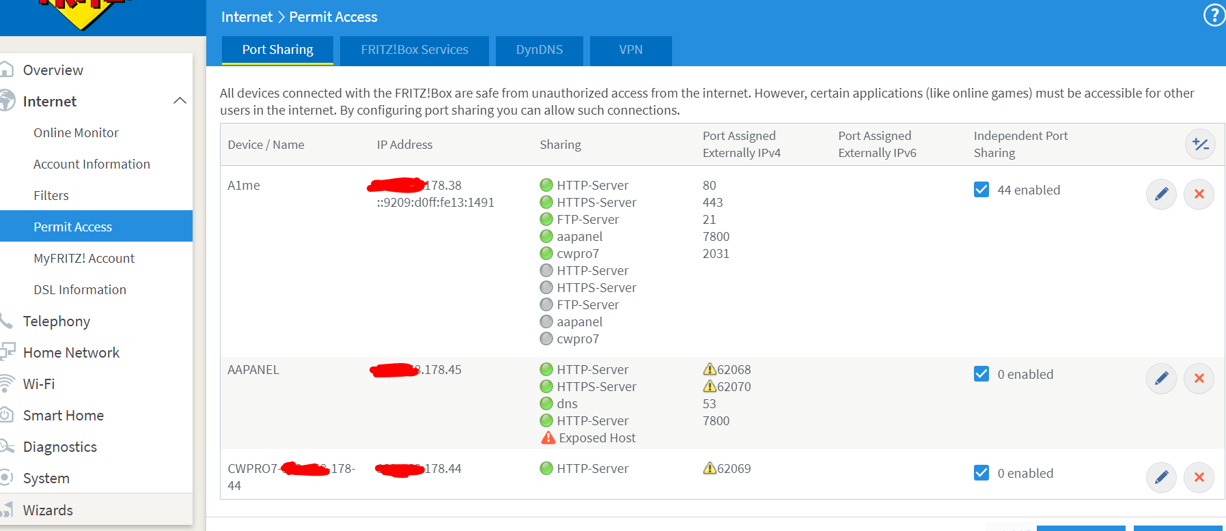Screen dimensions: 1226x531
Task: Click the warning icon beside port 62070
Action: (710, 386)
